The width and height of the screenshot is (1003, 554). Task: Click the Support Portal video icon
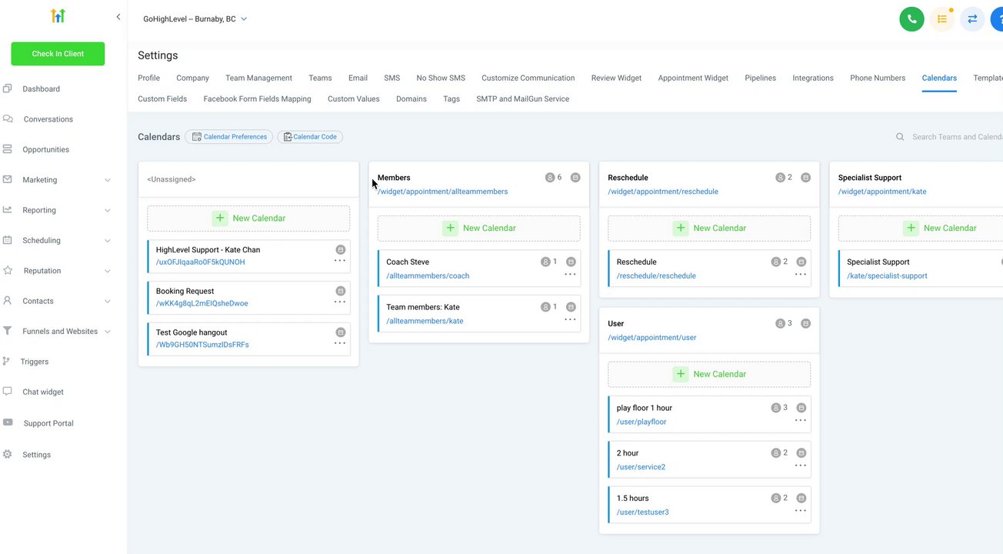coord(8,422)
